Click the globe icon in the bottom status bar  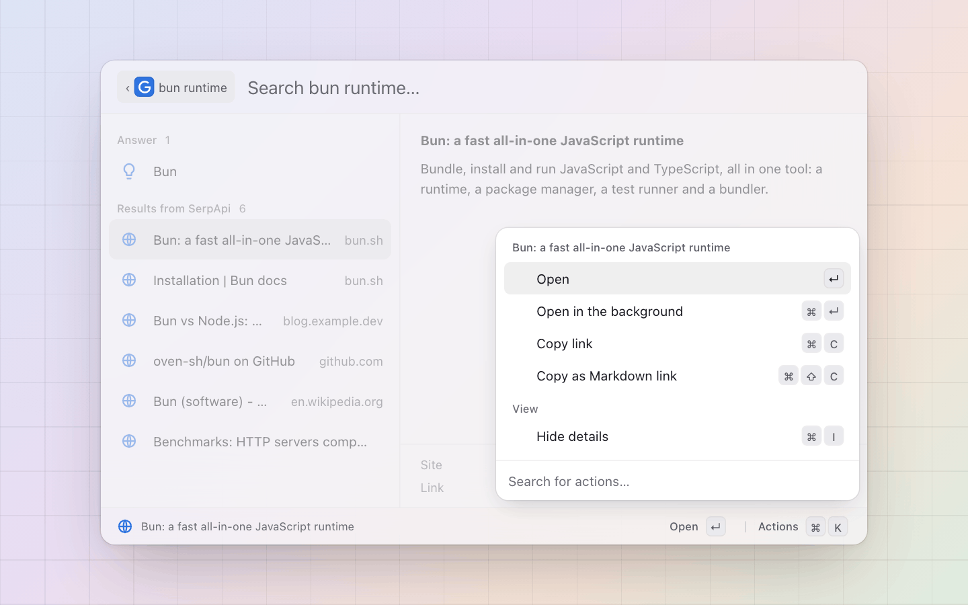click(125, 526)
